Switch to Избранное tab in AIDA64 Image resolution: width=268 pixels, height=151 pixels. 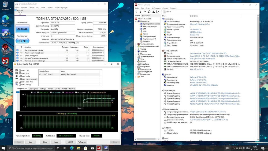click(146, 16)
